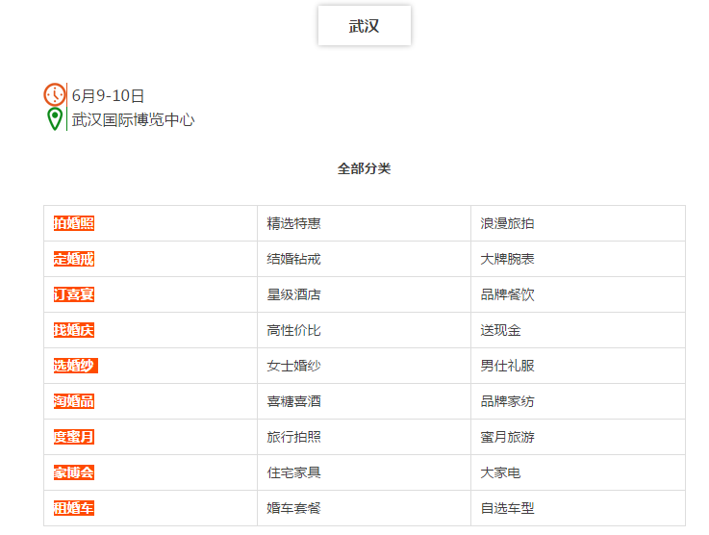Select the 送现金 link
The height and width of the screenshot is (535, 709).
tap(500, 330)
